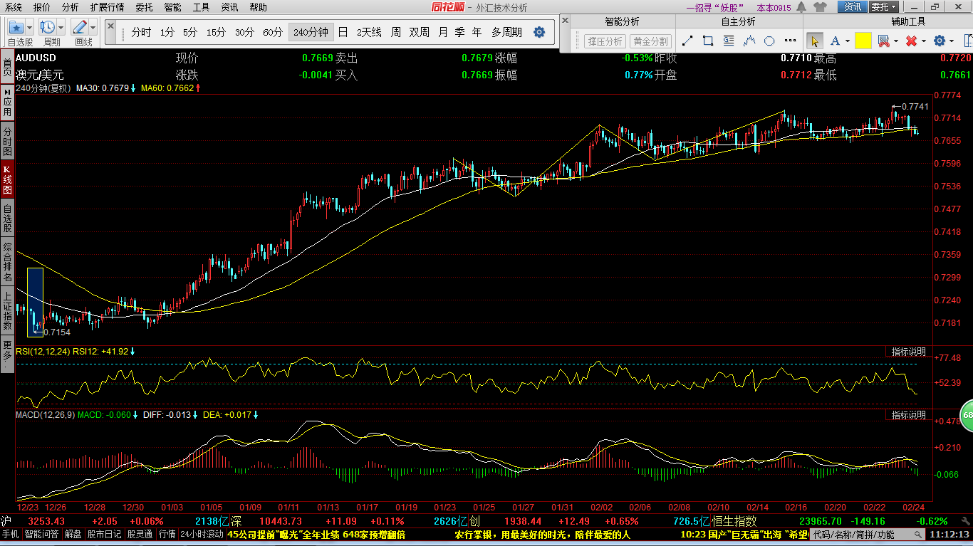Choose the wave line drawing tool
Viewport: 973px width, 546px height.
click(749, 41)
